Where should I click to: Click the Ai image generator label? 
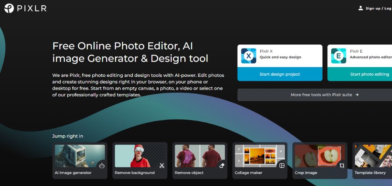coord(73,173)
